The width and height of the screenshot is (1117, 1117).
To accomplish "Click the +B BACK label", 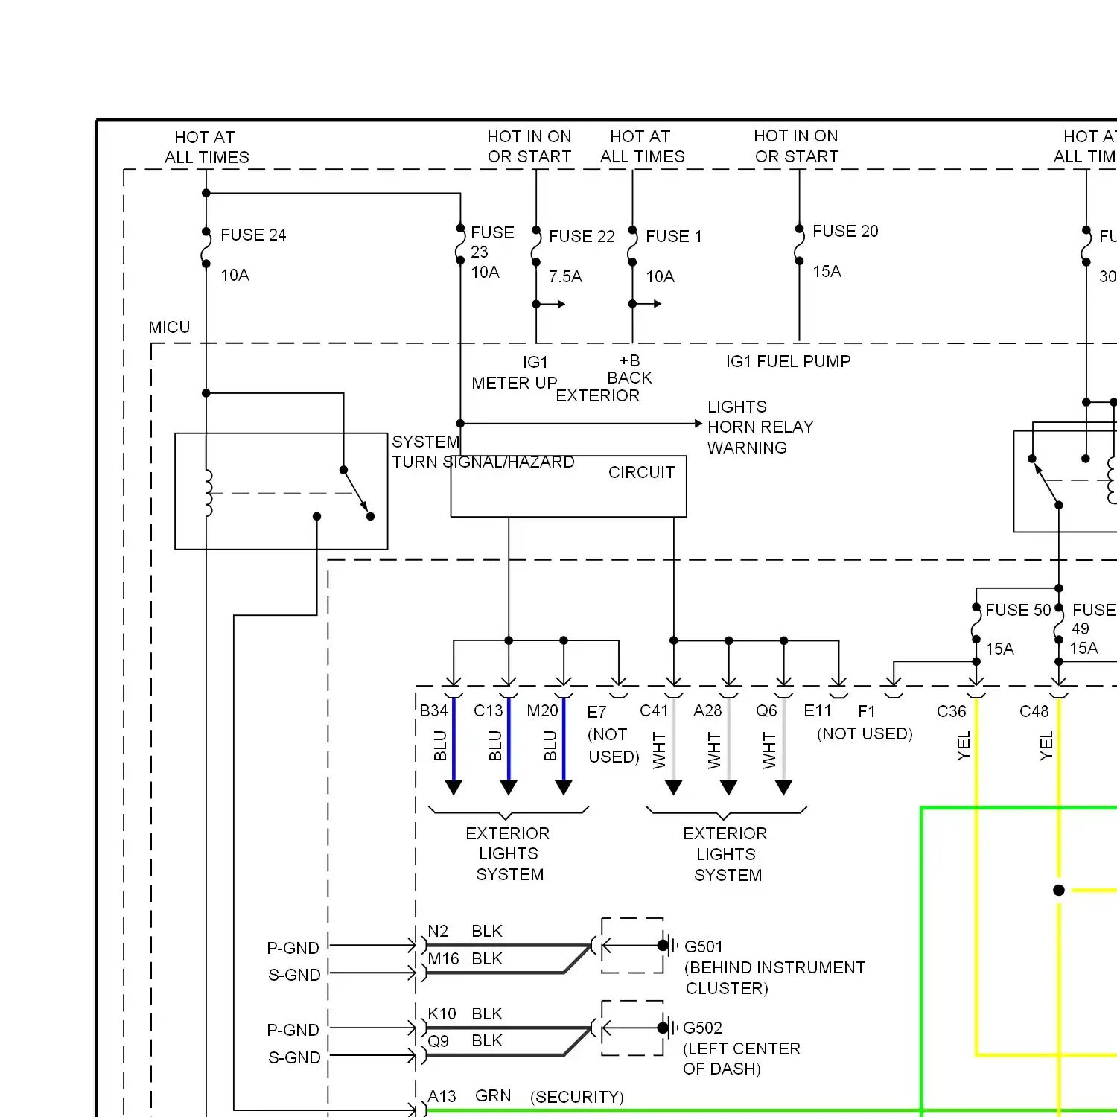I will [629, 369].
